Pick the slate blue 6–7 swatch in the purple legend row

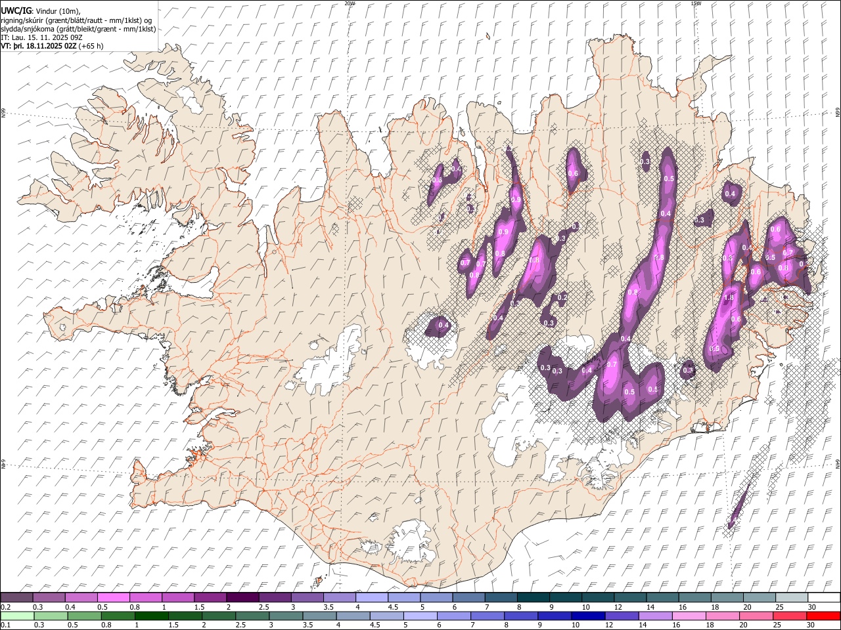click(468, 598)
